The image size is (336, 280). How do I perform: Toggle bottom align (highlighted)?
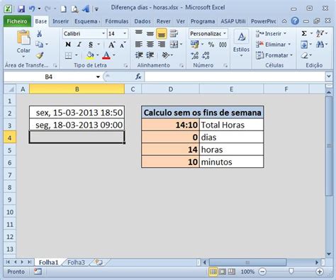[162, 33]
